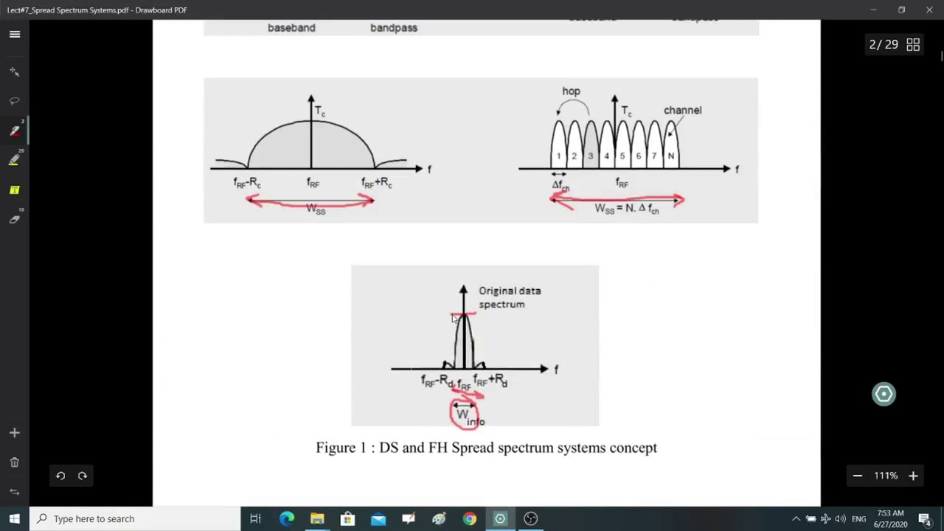Click the Type here to search box

[135, 518]
